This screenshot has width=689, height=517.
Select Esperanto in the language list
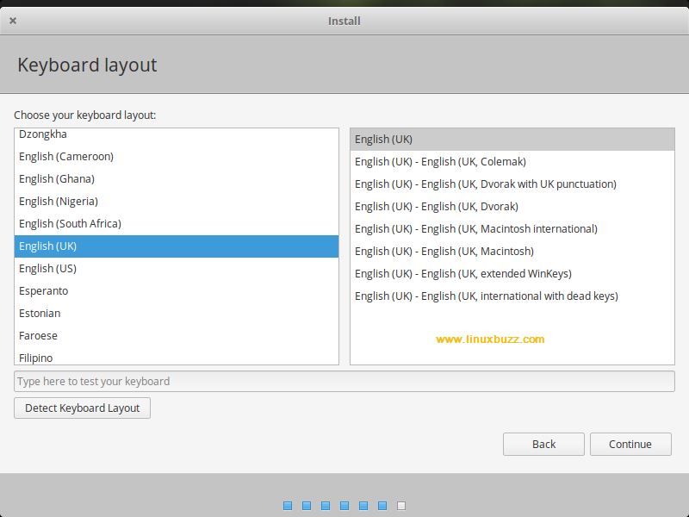(x=177, y=291)
